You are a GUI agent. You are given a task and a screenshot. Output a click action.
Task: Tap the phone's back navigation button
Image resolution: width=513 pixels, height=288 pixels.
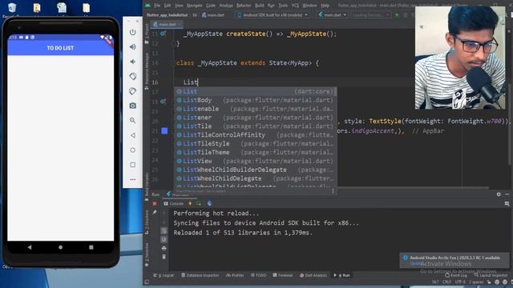[30, 247]
